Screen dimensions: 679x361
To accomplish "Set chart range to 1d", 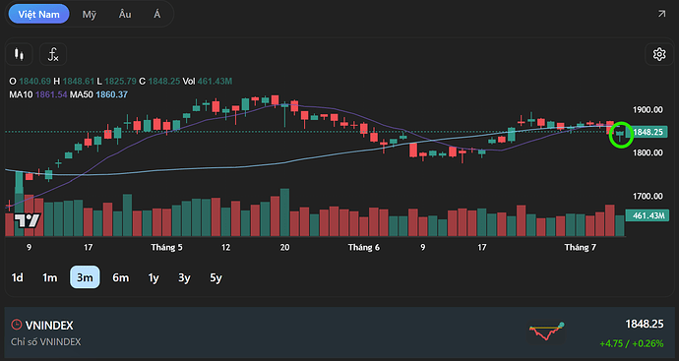I will point(18,277).
